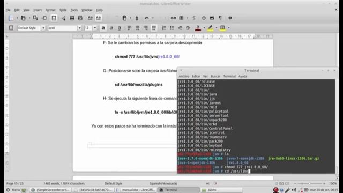This screenshot has height=193, width=343.
Task: Click the Insert Table icon
Action: point(181,18)
